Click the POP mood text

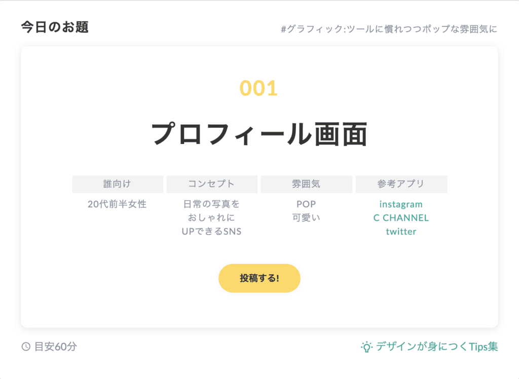[x=306, y=204]
